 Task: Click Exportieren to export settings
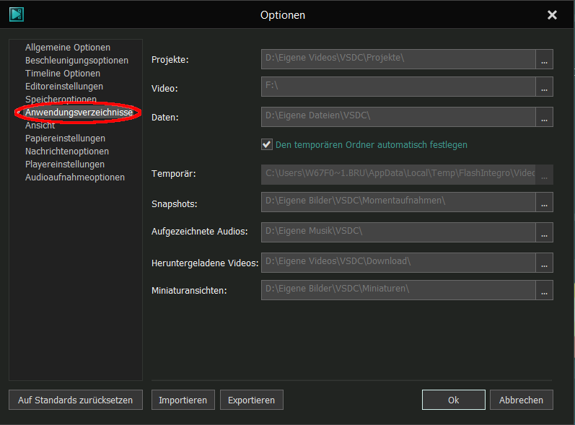coord(251,400)
